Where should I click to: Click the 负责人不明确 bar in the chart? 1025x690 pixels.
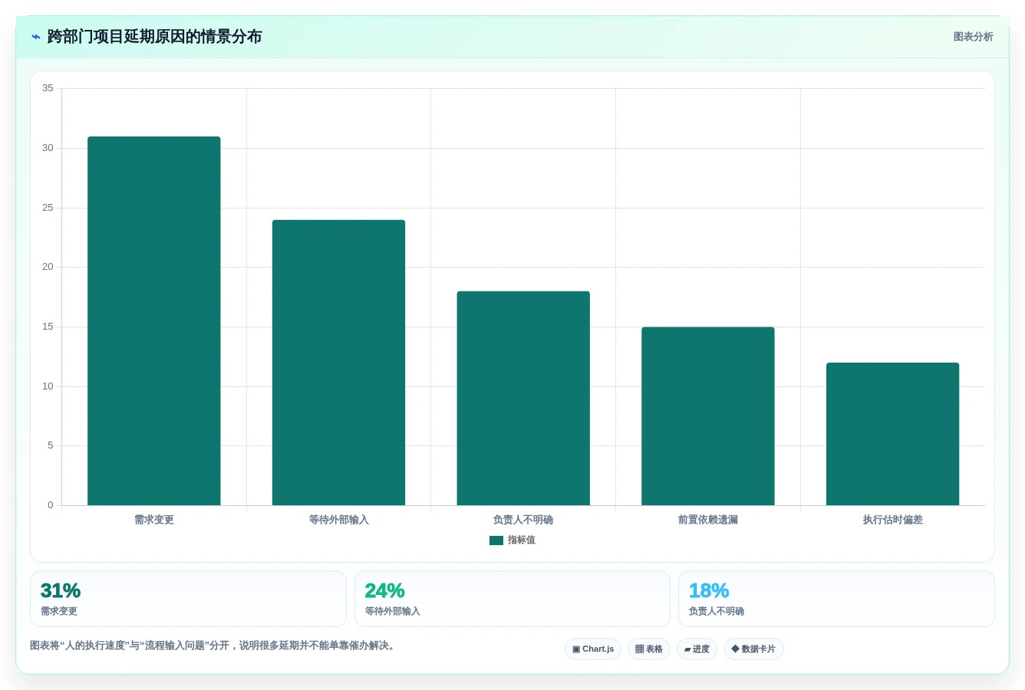click(x=523, y=398)
